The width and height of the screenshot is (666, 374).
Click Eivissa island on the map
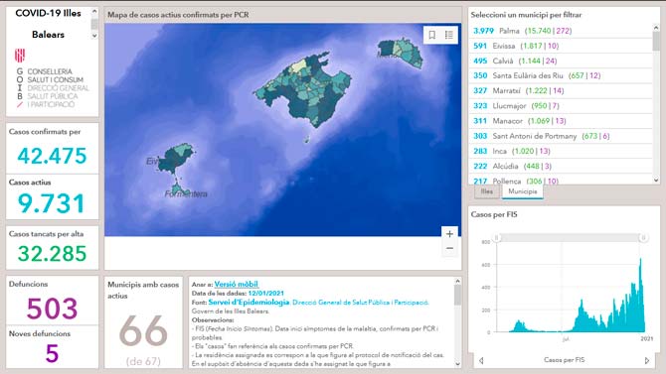click(175, 158)
